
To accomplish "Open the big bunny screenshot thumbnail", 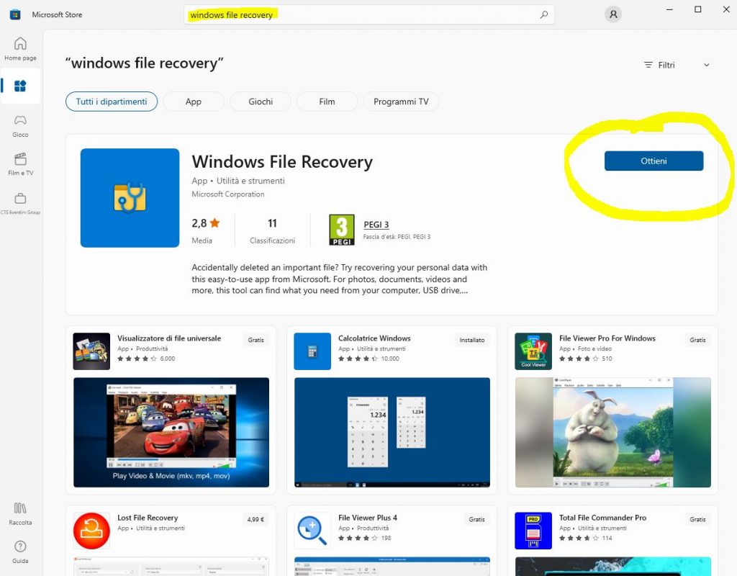I will (613, 432).
